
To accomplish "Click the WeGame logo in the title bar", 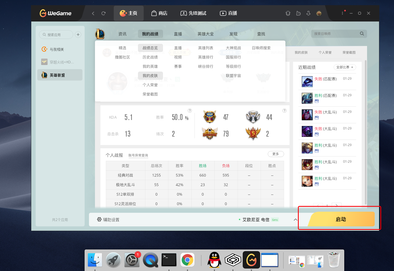I will click(x=56, y=13).
